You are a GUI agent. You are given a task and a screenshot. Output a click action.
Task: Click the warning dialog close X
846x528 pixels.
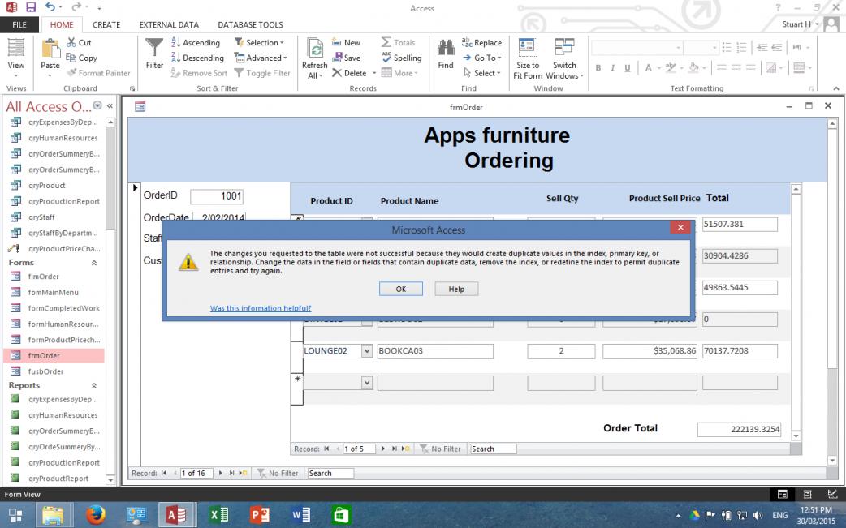point(680,227)
